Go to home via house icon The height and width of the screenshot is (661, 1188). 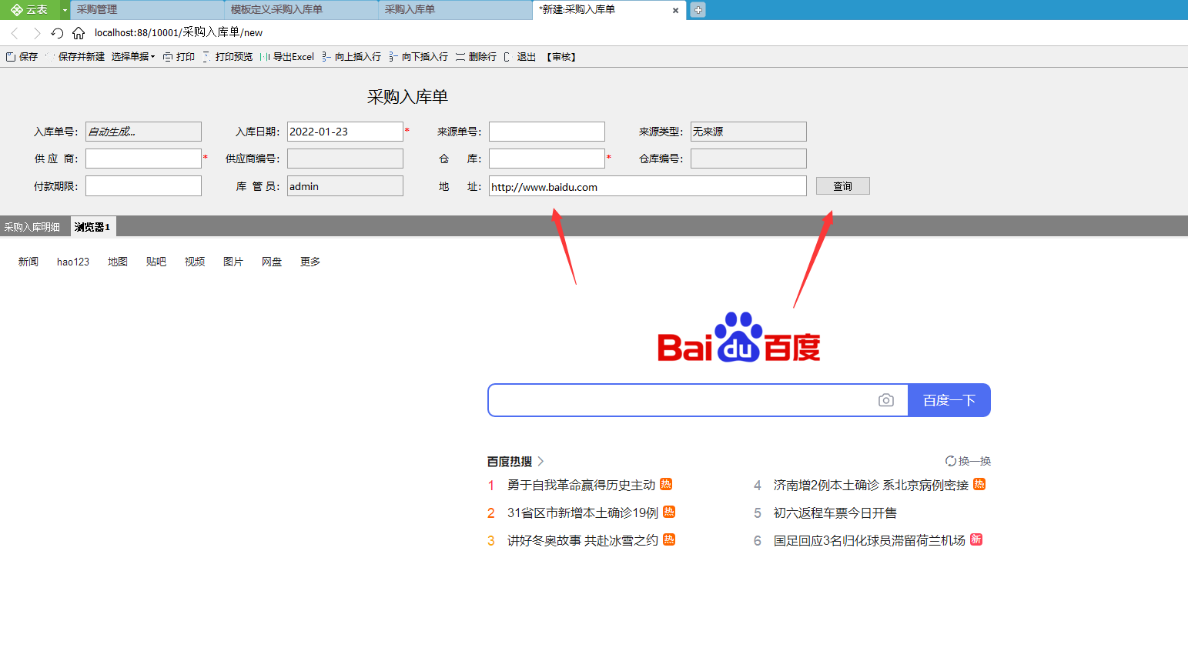pos(79,33)
